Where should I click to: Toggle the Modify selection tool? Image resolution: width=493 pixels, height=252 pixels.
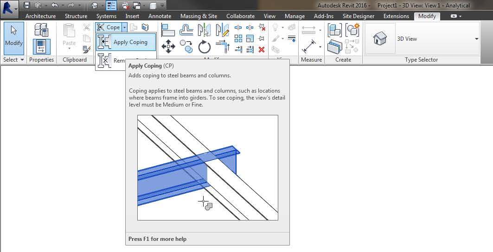pos(14,38)
